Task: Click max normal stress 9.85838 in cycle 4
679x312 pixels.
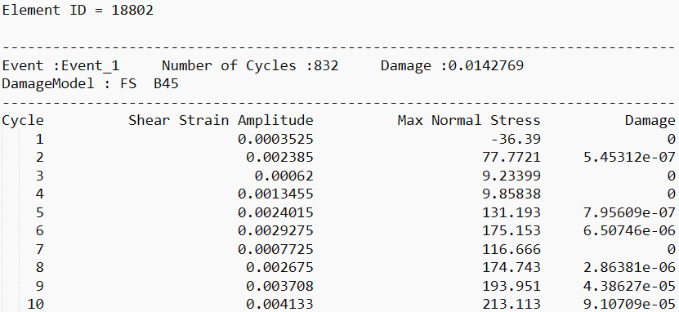Action: click(x=511, y=194)
